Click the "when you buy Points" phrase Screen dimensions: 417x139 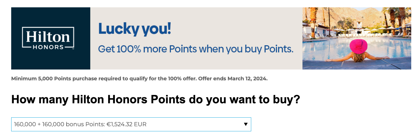(x=246, y=49)
